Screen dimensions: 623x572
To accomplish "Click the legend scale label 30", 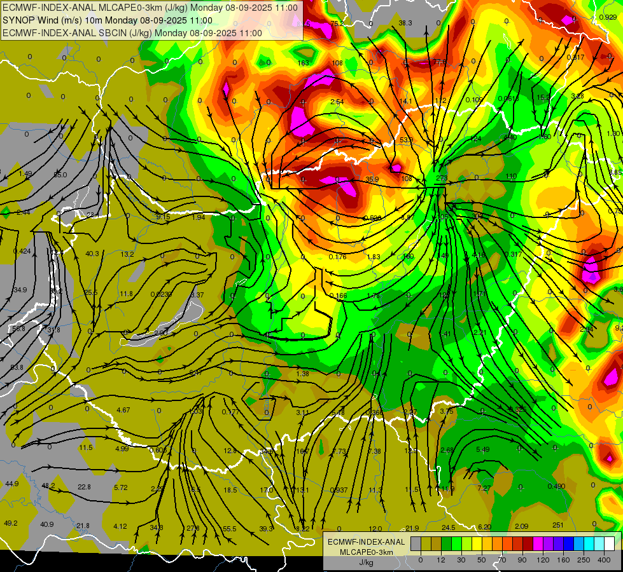I will point(461,560).
